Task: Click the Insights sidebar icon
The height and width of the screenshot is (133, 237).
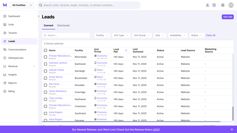Action: click(5, 74)
